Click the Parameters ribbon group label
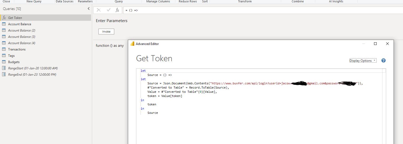 click(x=85, y=2)
